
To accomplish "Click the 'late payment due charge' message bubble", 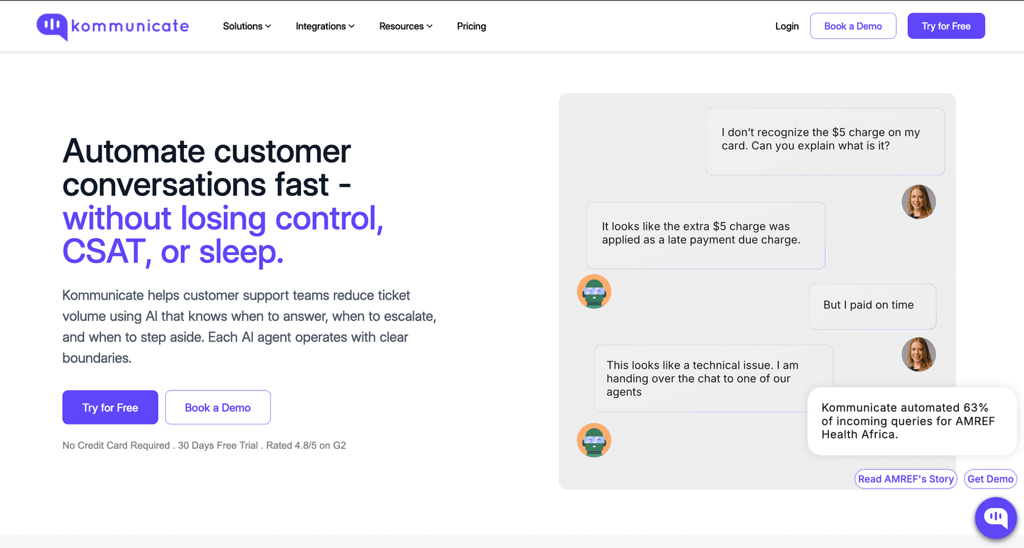I will (706, 236).
